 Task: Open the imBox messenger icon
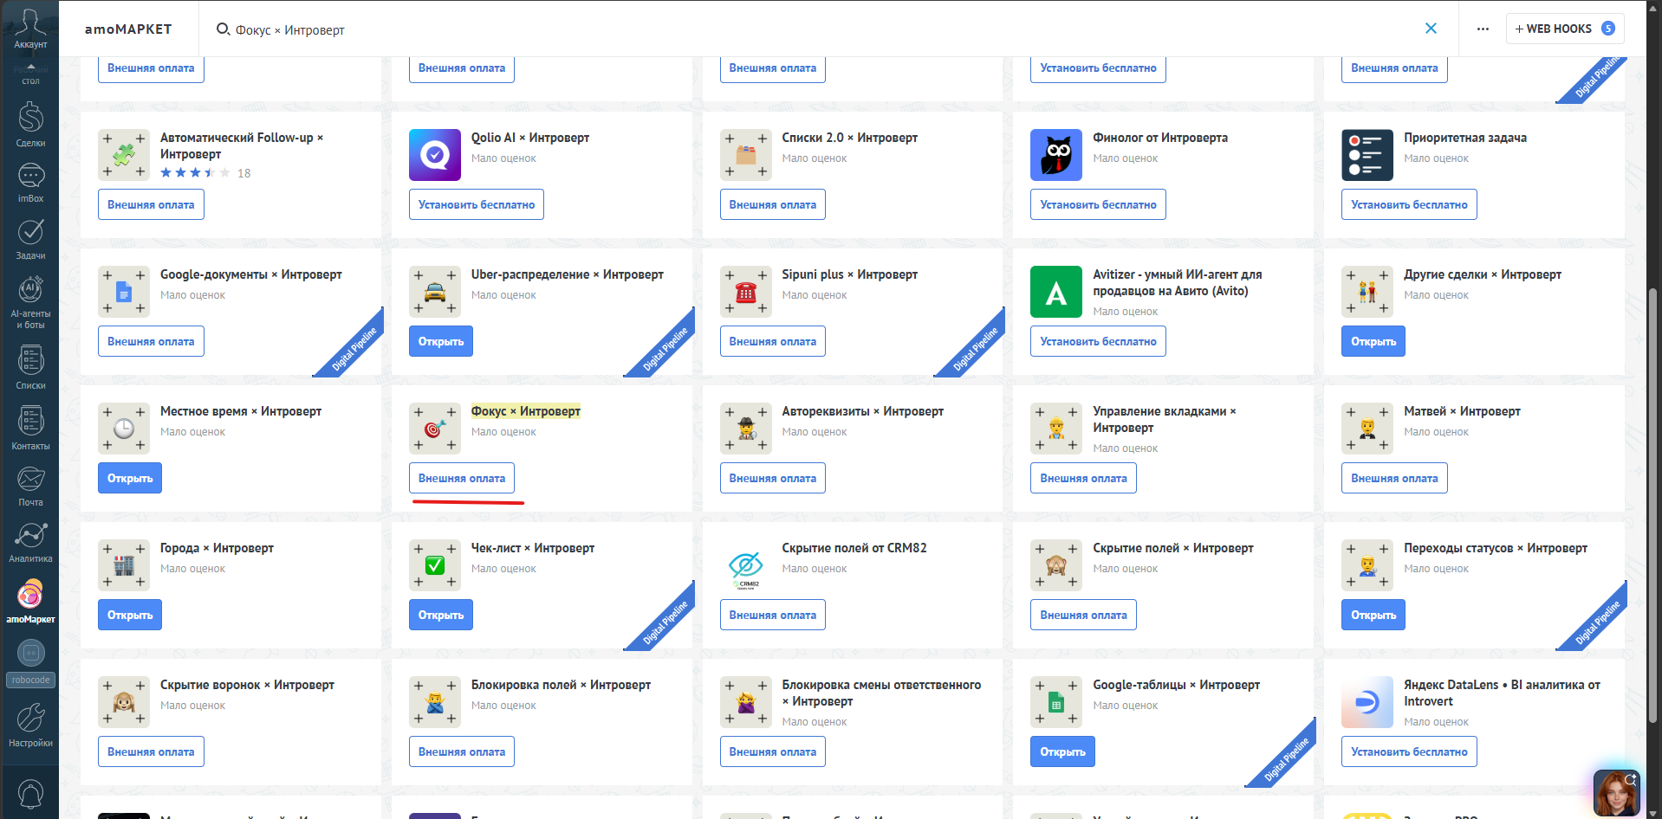[30, 183]
